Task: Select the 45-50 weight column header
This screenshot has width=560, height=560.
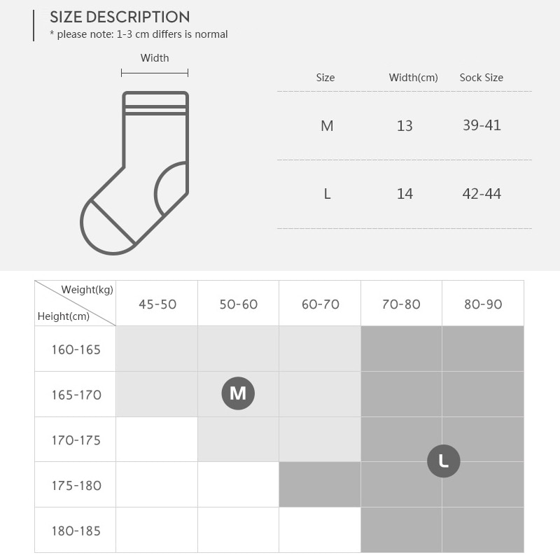Action: tap(157, 304)
